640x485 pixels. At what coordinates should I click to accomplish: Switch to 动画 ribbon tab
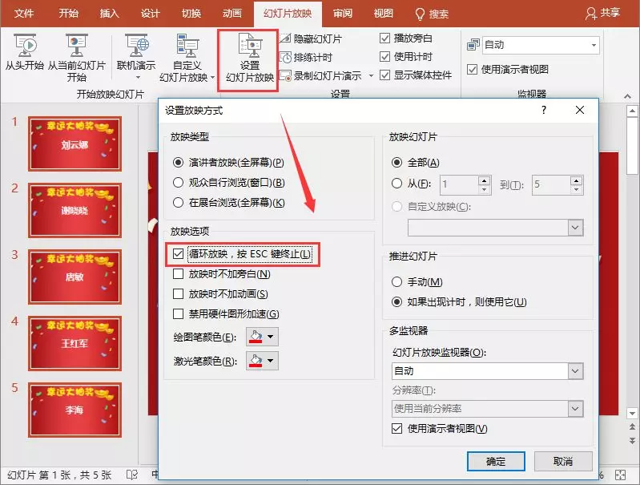click(x=231, y=14)
